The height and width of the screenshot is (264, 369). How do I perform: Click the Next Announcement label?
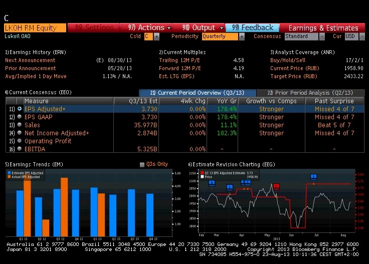point(30,60)
